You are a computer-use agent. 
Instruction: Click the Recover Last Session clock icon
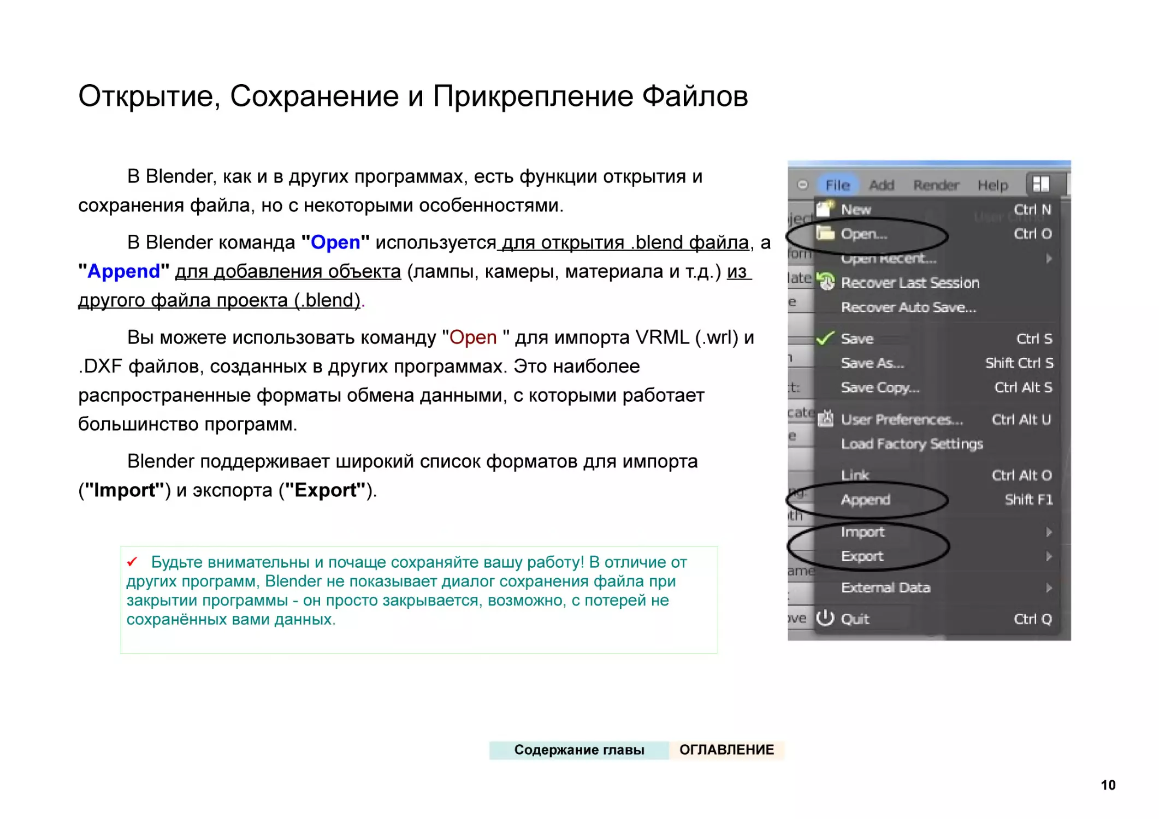coord(826,282)
